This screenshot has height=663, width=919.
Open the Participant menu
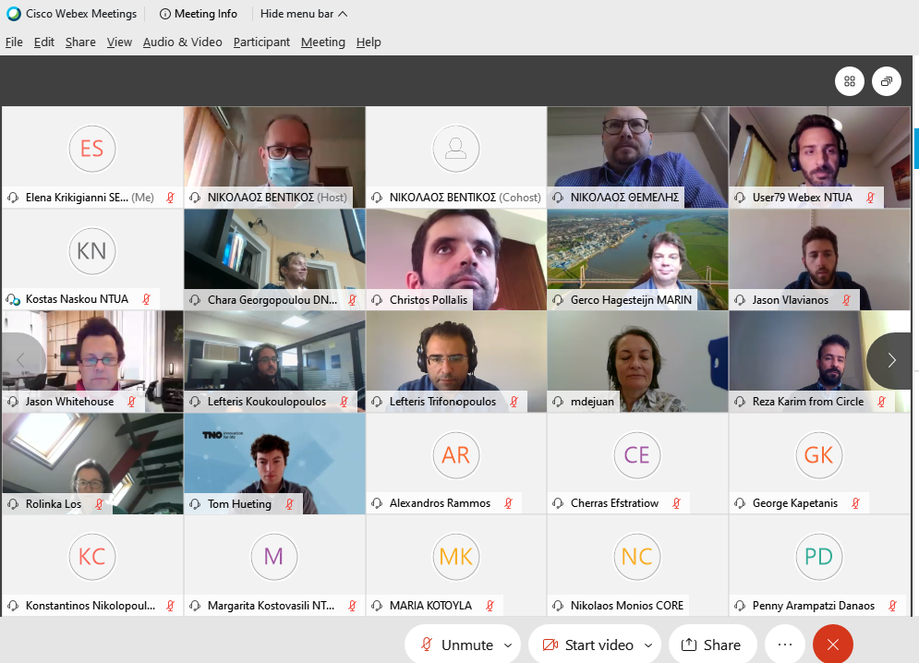[x=261, y=42]
